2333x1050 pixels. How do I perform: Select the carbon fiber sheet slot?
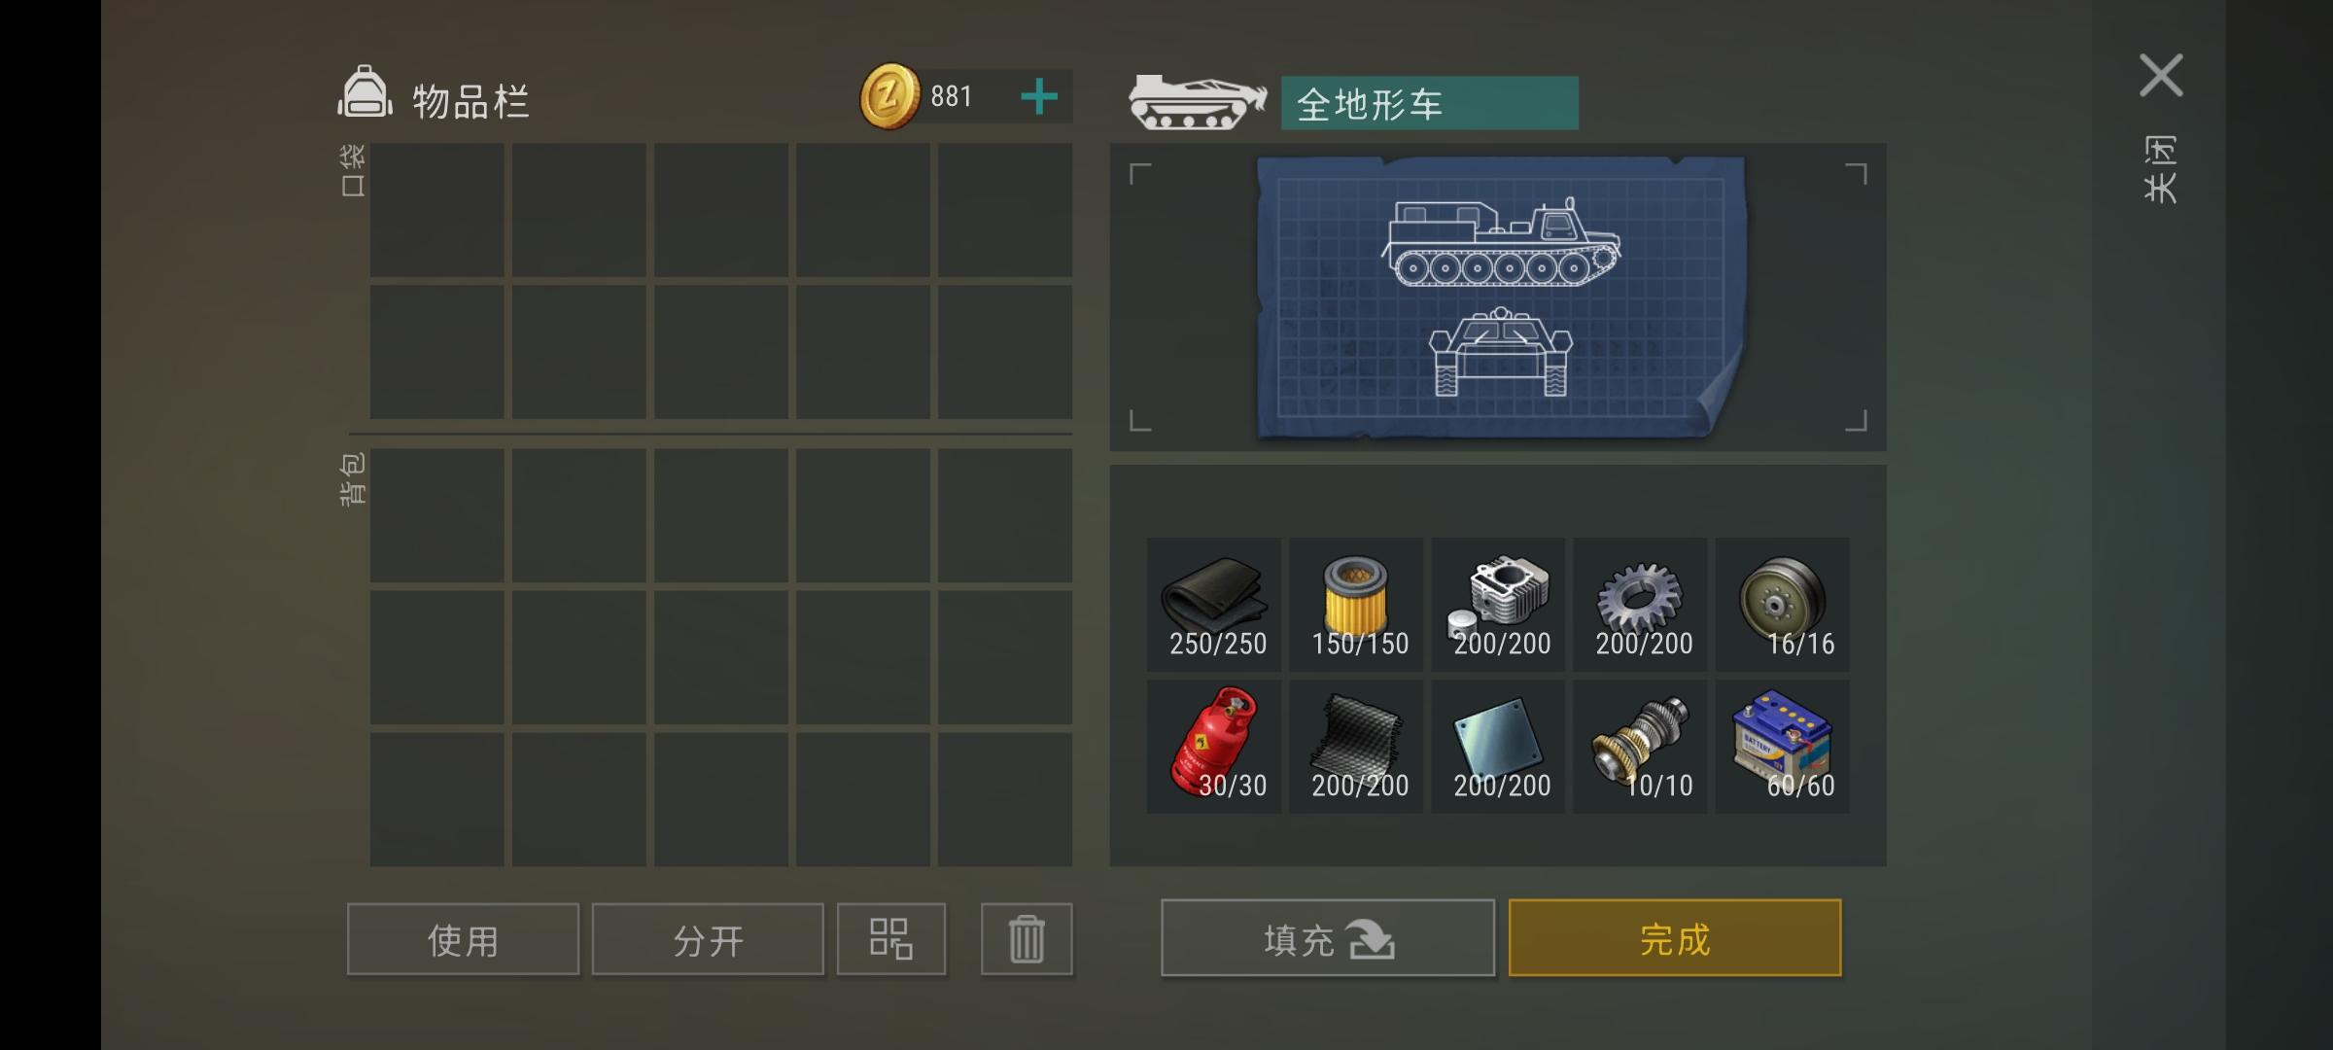click(1356, 747)
